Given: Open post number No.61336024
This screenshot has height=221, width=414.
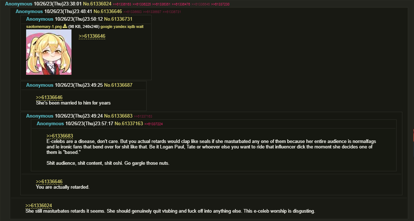Looking at the screenshot, I should [97, 4].
